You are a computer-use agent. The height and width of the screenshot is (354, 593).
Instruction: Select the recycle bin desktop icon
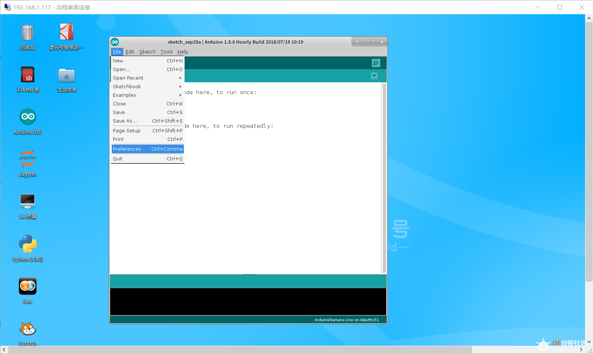pyautogui.click(x=28, y=33)
